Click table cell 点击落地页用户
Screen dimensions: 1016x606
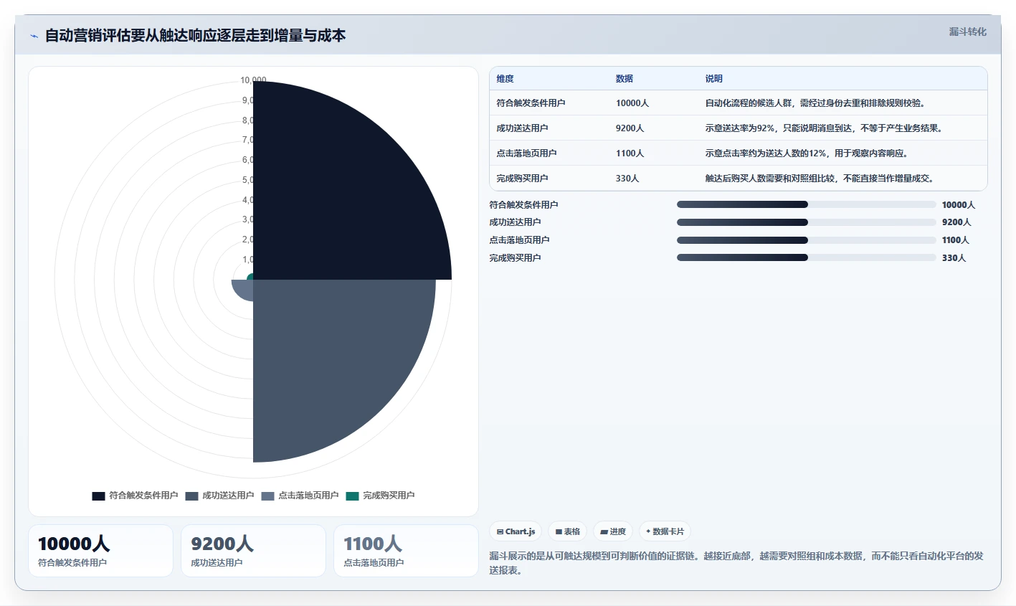pos(526,153)
